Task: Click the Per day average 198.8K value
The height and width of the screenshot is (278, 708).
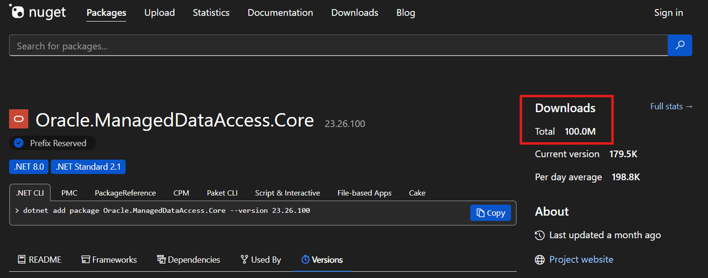Action: (x=625, y=177)
